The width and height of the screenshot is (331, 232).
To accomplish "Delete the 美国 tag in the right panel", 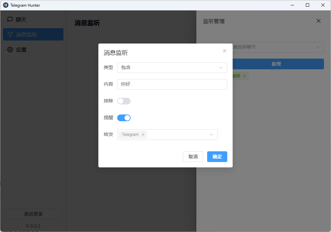I will 244,76.
